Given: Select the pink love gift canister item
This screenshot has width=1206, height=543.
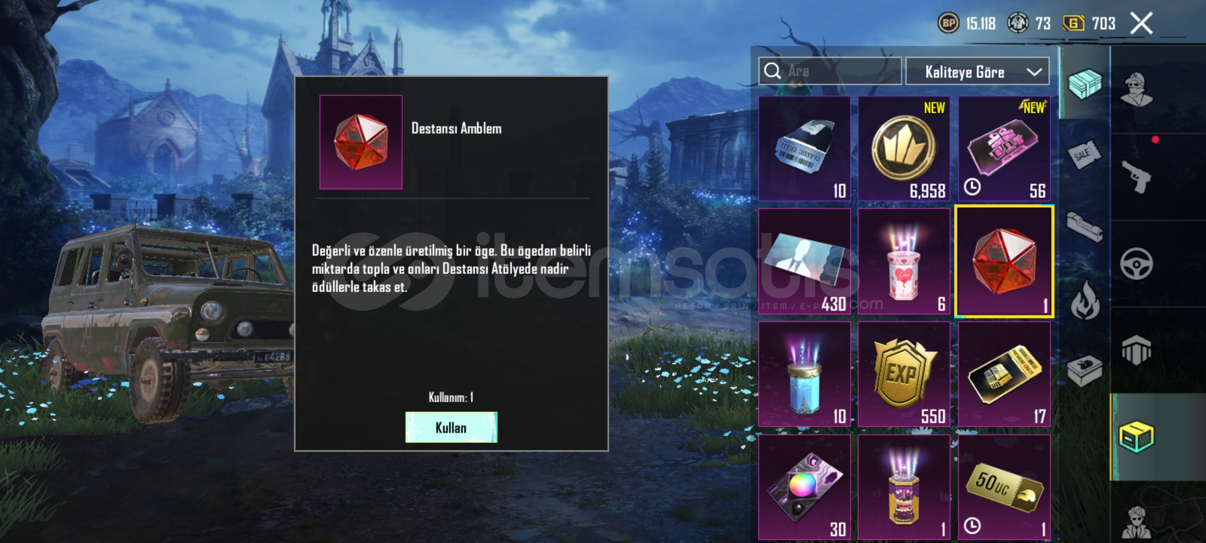Looking at the screenshot, I should pyautogui.click(x=904, y=261).
